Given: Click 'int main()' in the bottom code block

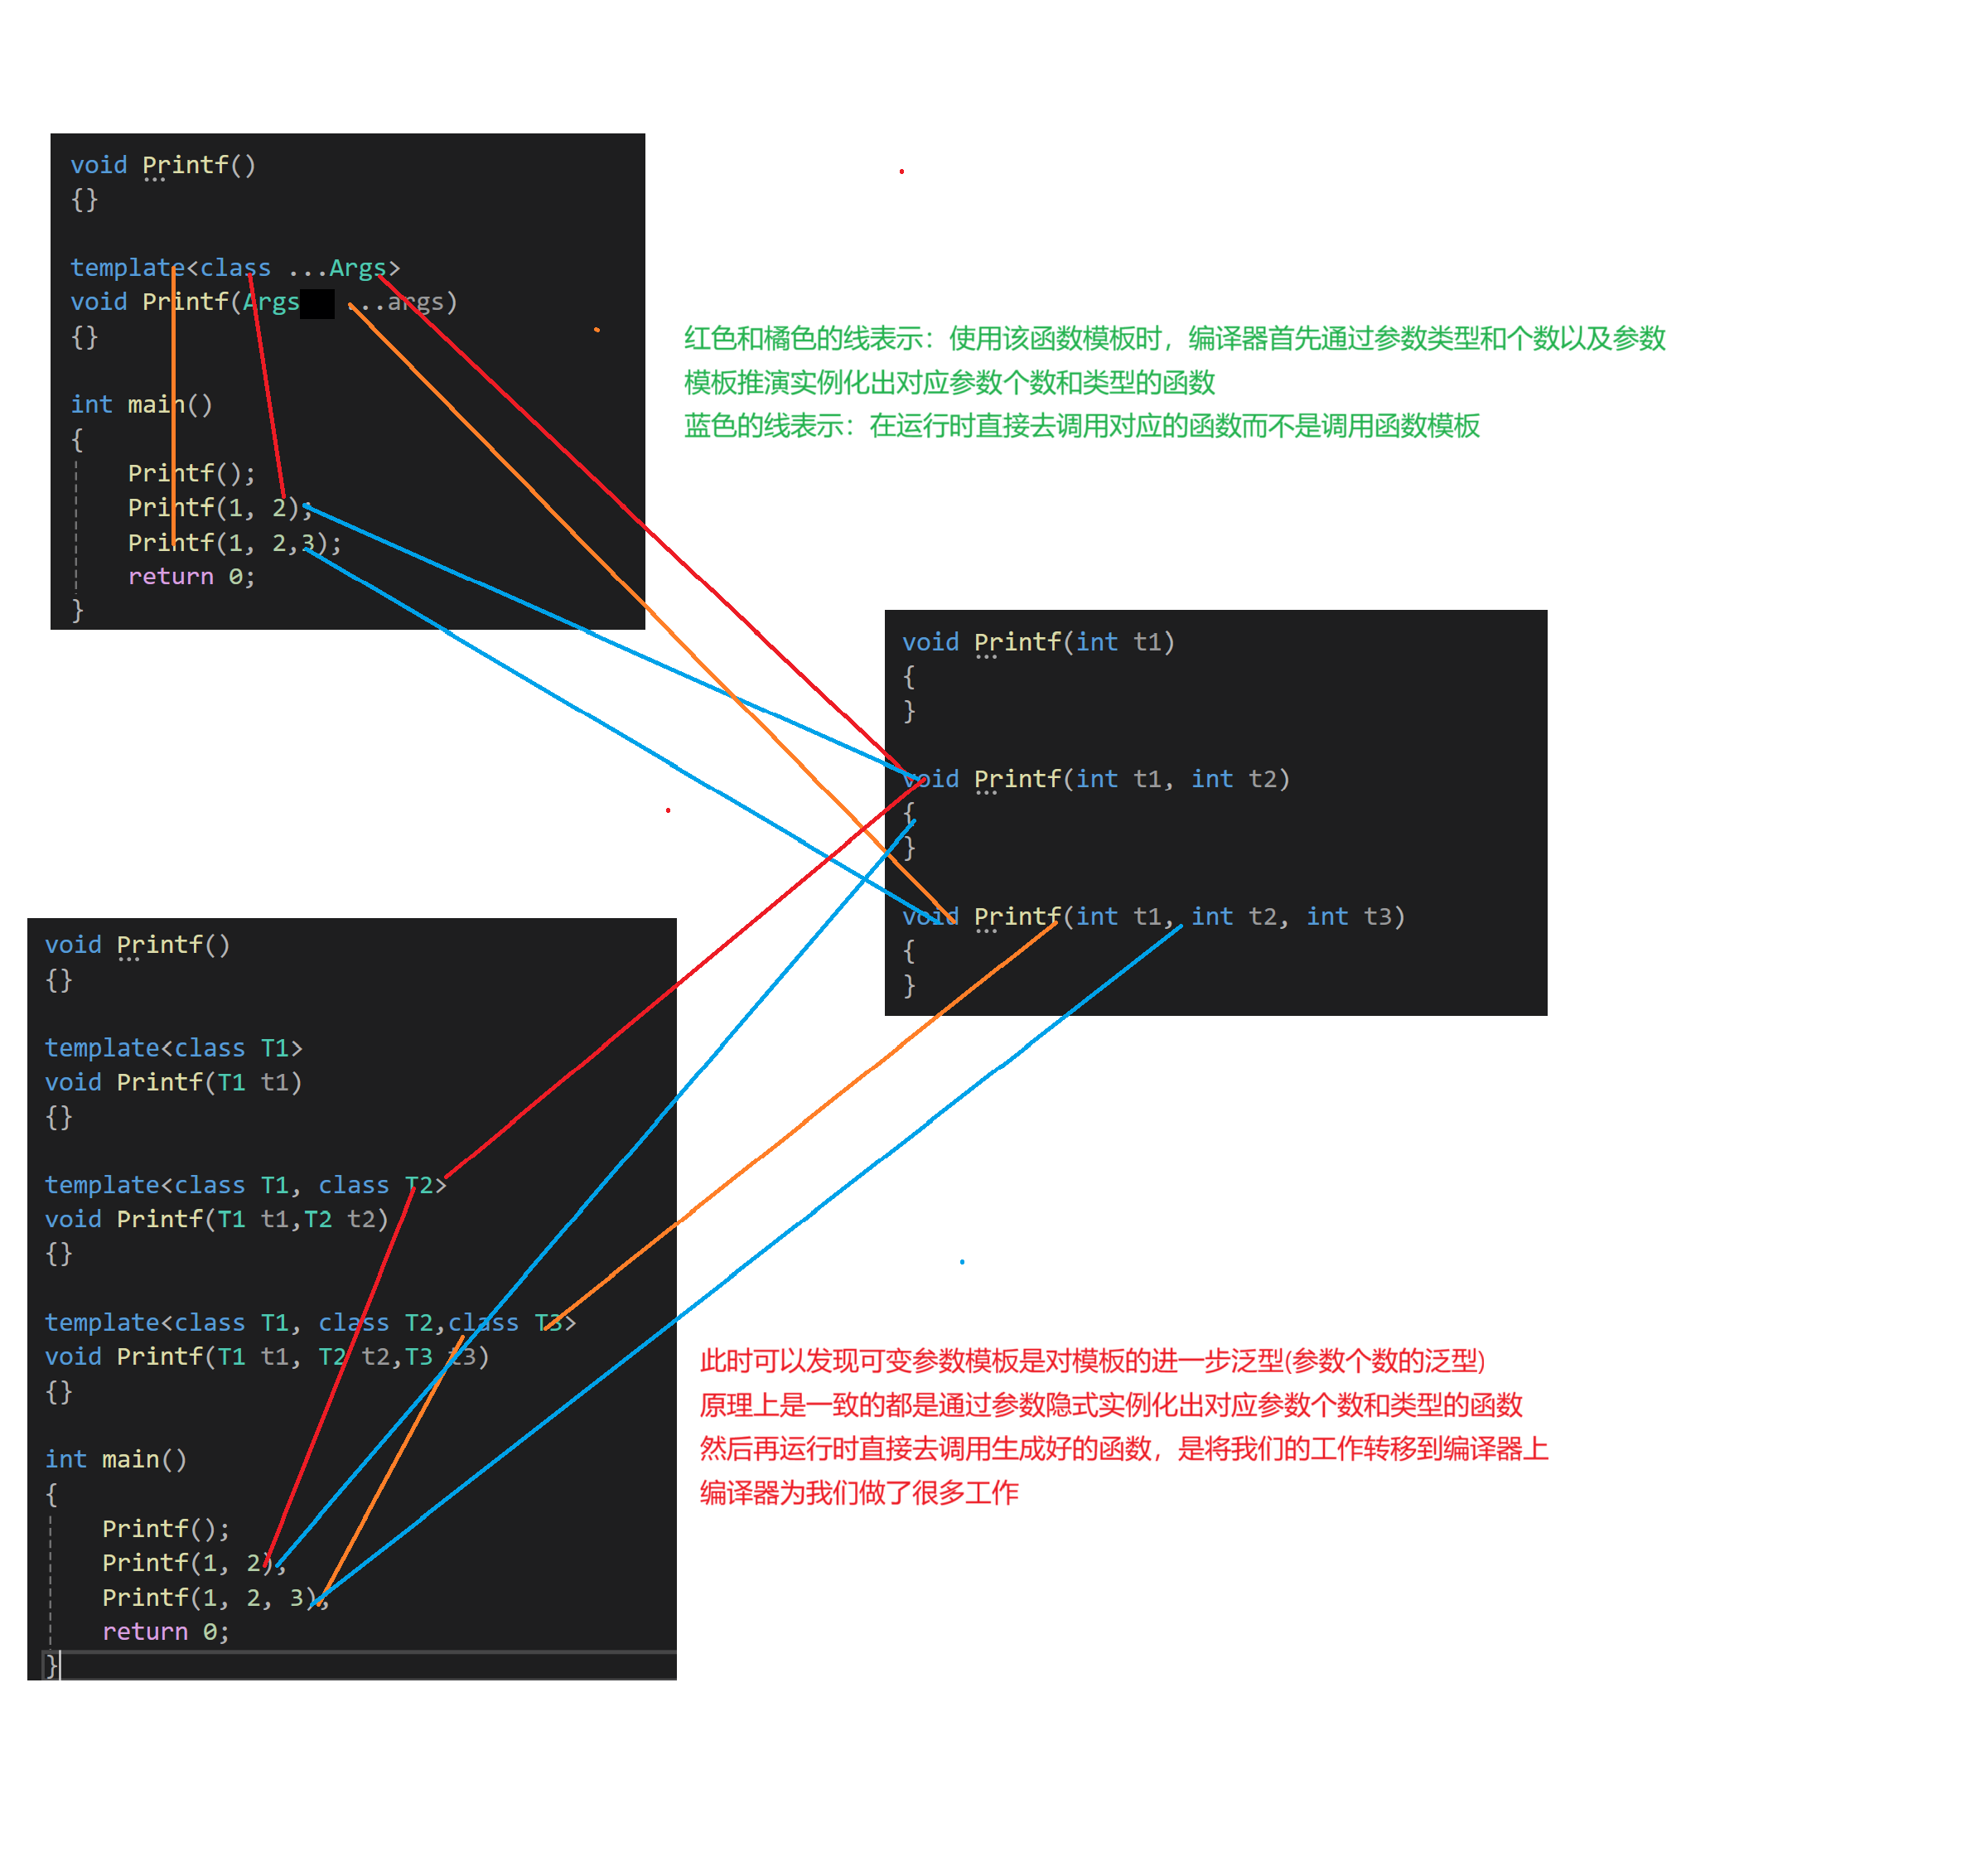Looking at the screenshot, I should coord(115,1460).
